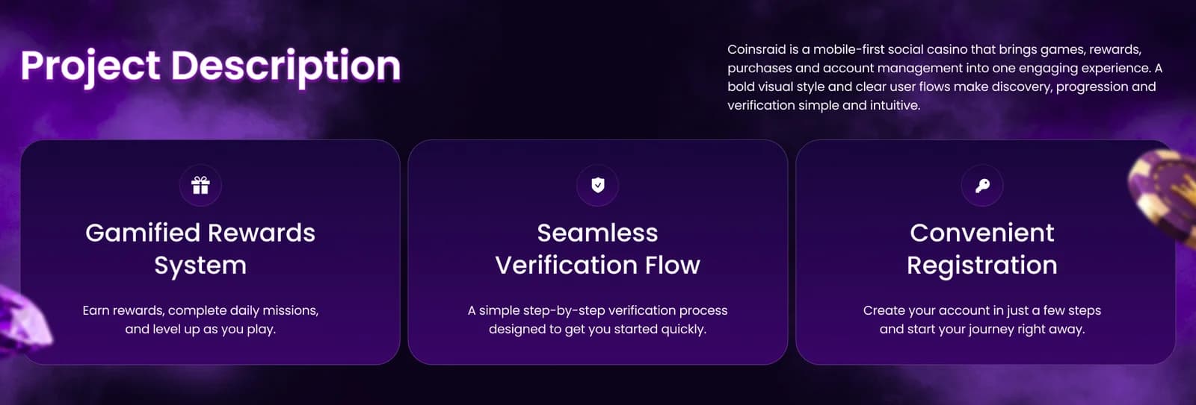Click the key icon
1196x405 pixels.
tap(982, 185)
